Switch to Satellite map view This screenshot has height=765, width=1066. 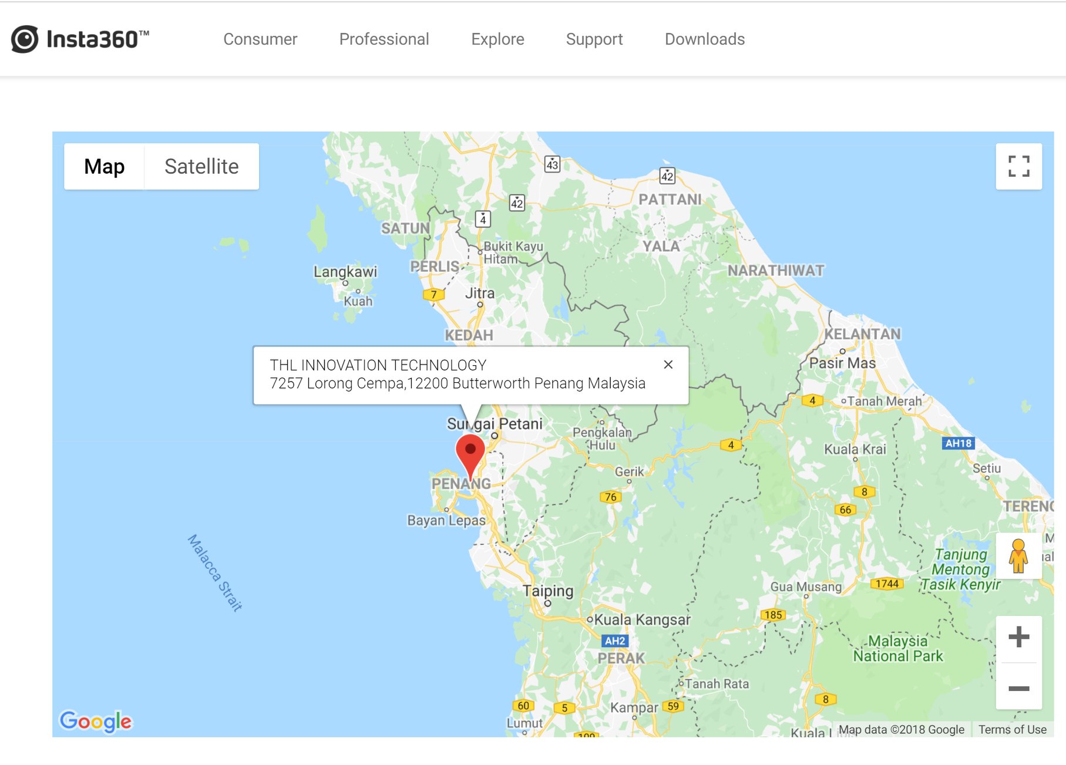[201, 167]
